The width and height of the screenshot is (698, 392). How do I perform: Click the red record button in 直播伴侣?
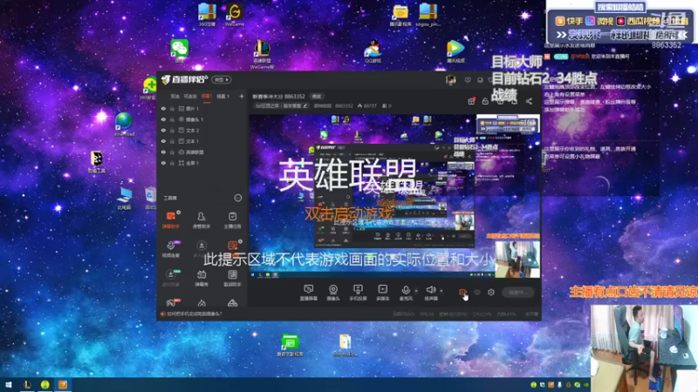463,292
